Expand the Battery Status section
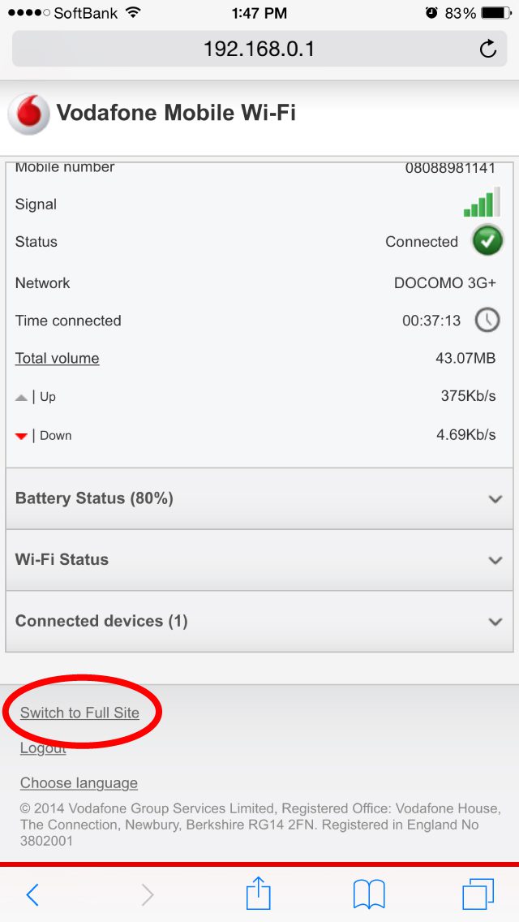The height and width of the screenshot is (922, 519). [x=259, y=498]
